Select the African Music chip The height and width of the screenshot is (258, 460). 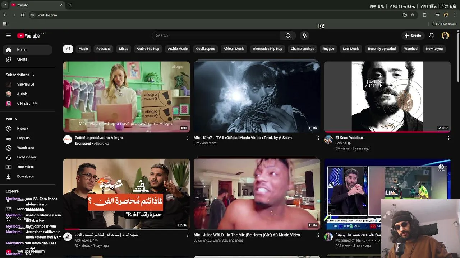[234, 49]
